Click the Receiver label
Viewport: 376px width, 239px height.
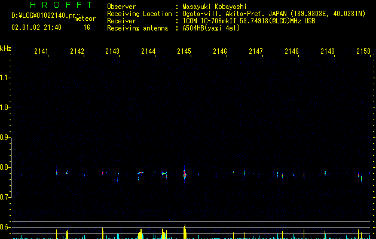point(121,21)
